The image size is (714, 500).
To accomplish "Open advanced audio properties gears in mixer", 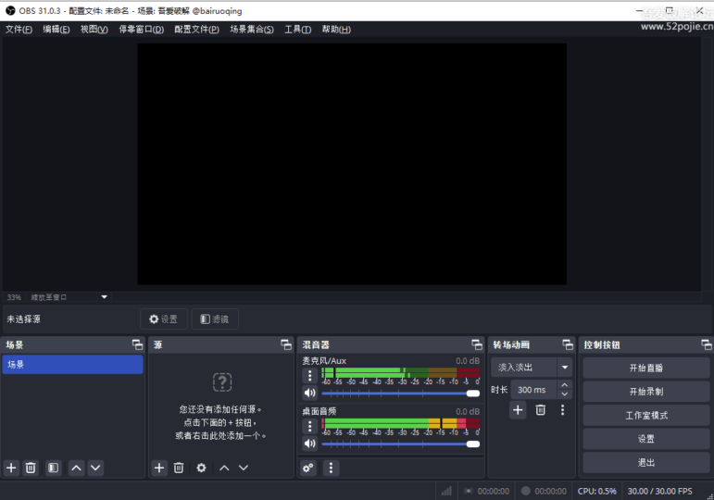I will (x=309, y=469).
